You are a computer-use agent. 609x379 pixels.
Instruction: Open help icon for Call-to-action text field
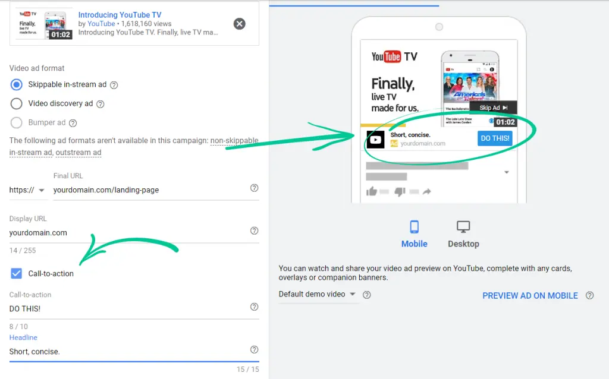point(254,307)
